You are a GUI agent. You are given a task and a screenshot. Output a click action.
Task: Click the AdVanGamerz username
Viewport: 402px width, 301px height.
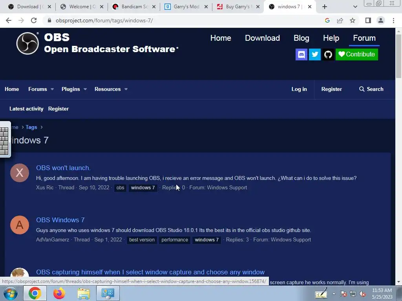53,240
